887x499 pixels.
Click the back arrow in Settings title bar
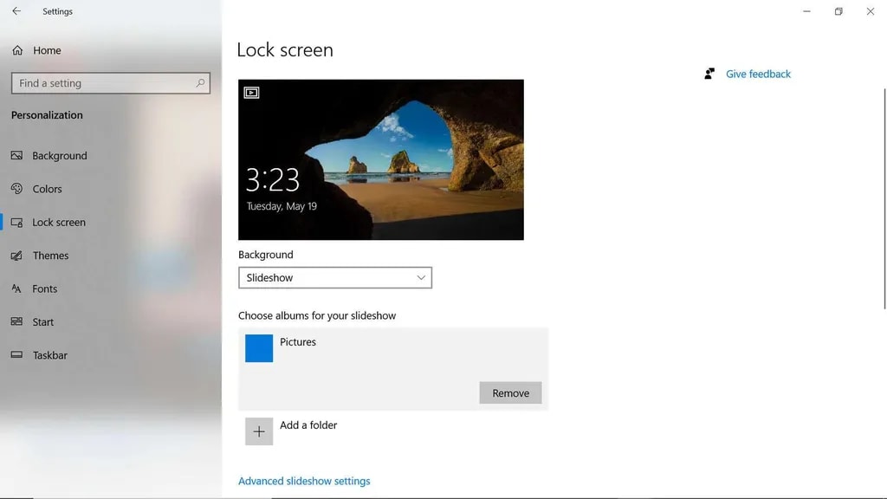pyautogui.click(x=16, y=11)
